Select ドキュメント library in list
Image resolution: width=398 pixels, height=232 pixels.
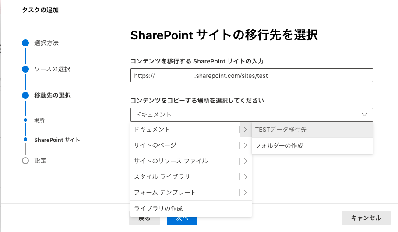(x=152, y=130)
